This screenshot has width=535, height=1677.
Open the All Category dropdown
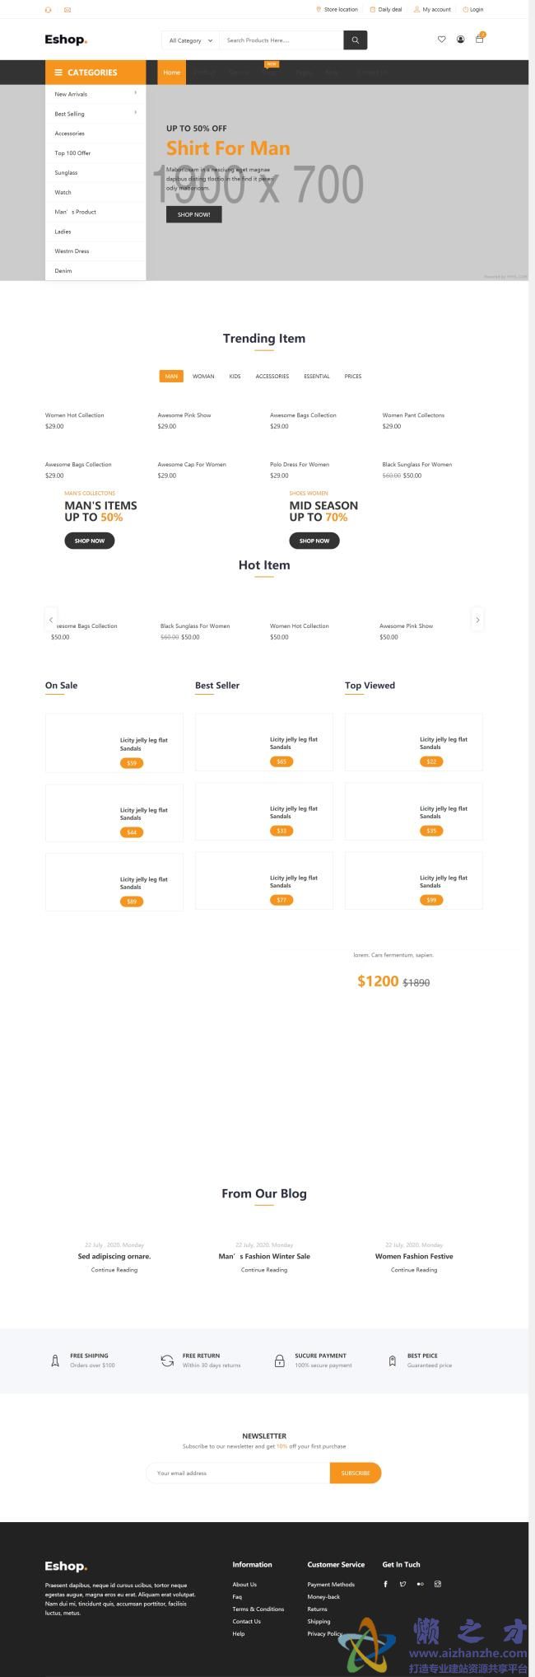click(x=190, y=40)
